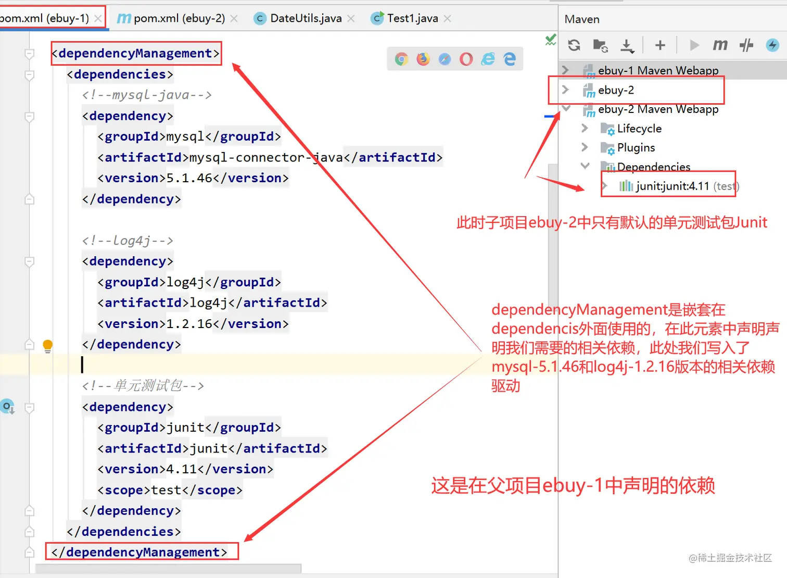
Task: Reimport all Maven projects
Action: click(574, 45)
